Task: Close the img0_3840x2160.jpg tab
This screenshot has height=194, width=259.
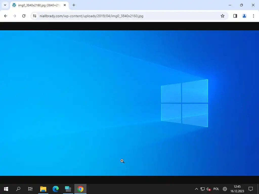Action: (65, 5)
